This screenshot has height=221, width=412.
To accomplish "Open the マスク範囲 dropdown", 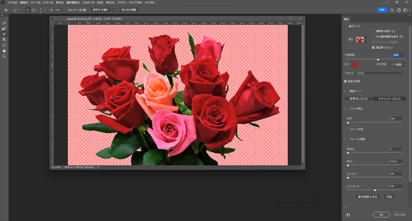I will pyautogui.click(x=398, y=64).
